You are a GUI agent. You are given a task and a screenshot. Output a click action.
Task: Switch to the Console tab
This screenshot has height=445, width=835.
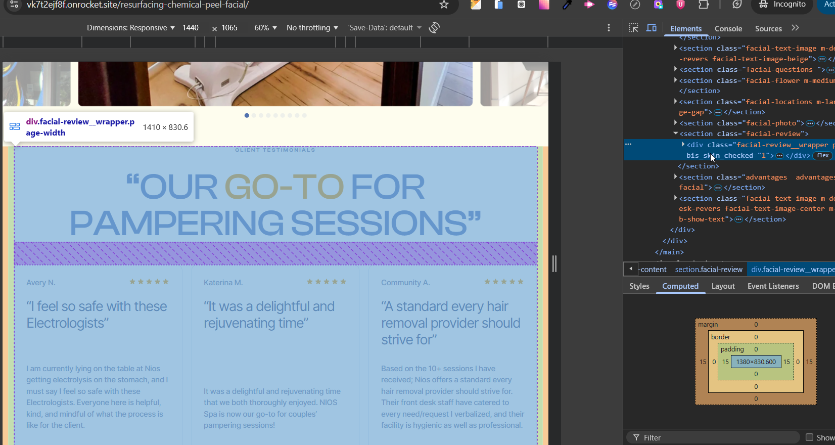click(x=728, y=29)
